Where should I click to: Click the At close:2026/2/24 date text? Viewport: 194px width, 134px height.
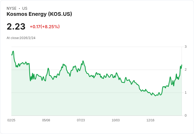tap(21, 38)
